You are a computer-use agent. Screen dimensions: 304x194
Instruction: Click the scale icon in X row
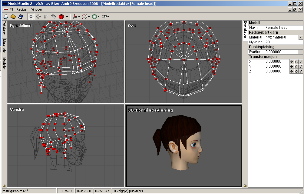point(301,62)
